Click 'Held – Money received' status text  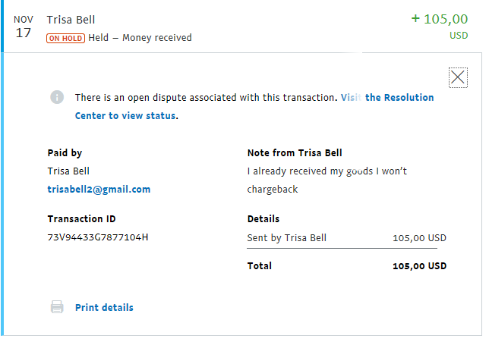point(140,38)
